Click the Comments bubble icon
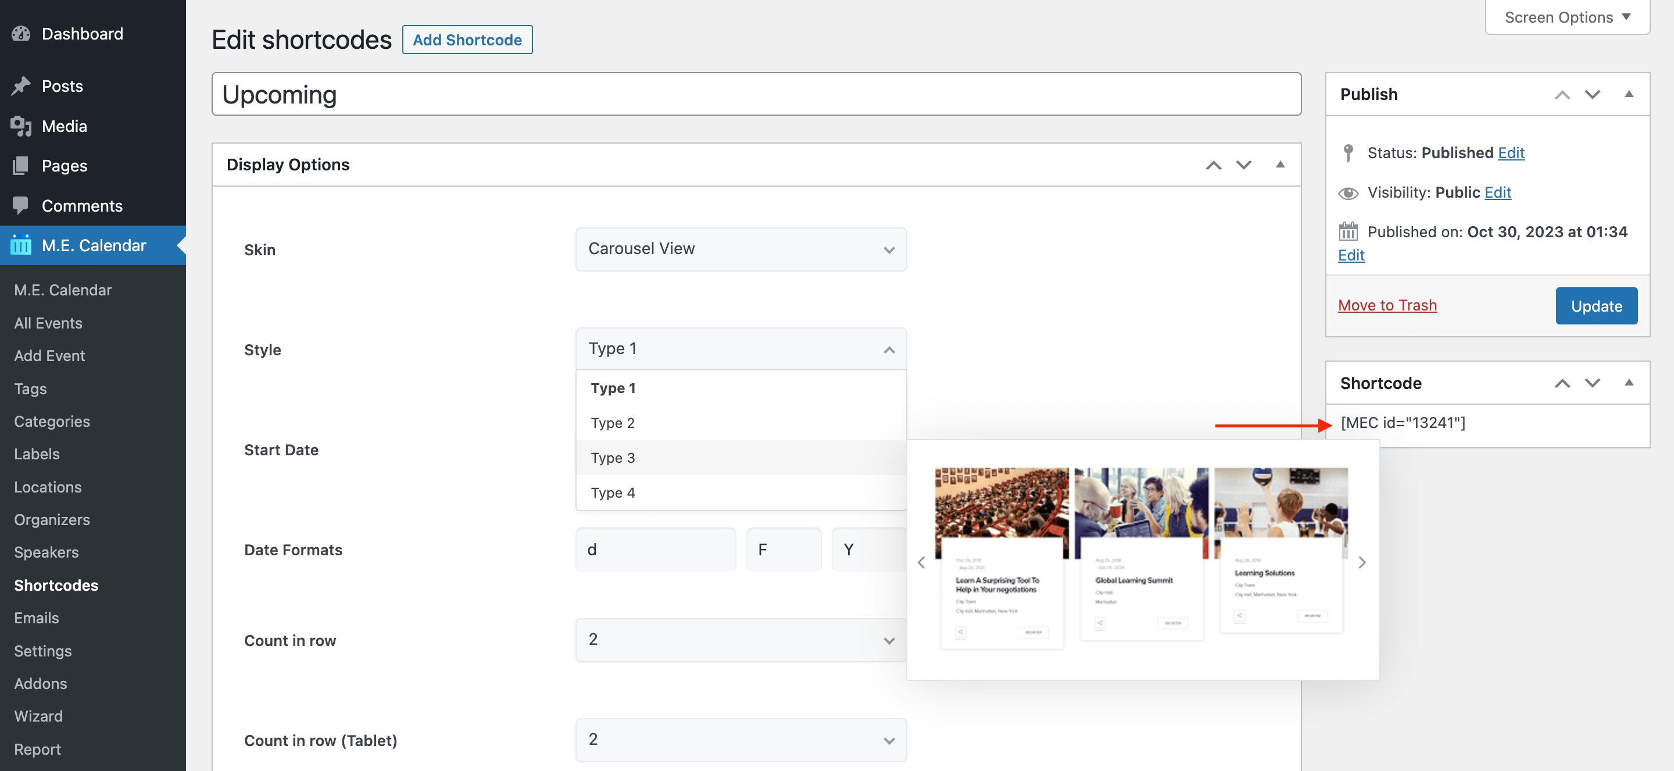This screenshot has height=771, width=1674. pyautogui.click(x=21, y=205)
